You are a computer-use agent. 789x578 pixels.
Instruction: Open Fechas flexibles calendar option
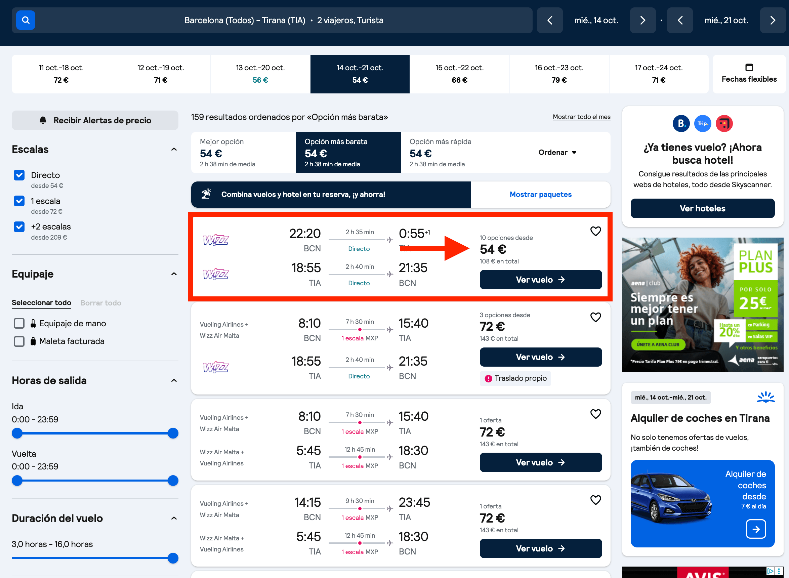coord(749,74)
